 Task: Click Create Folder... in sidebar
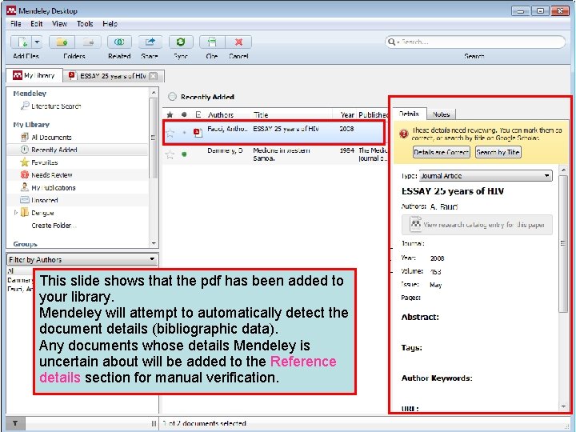click(x=54, y=225)
